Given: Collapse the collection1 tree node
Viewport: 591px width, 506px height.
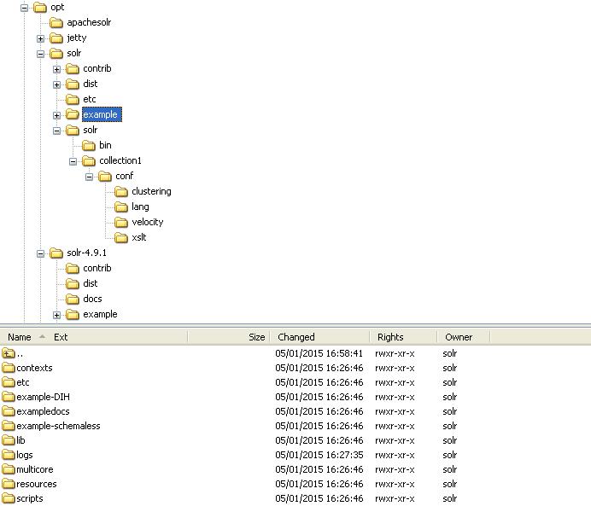Looking at the screenshot, I should pyautogui.click(x=73, y=161).
